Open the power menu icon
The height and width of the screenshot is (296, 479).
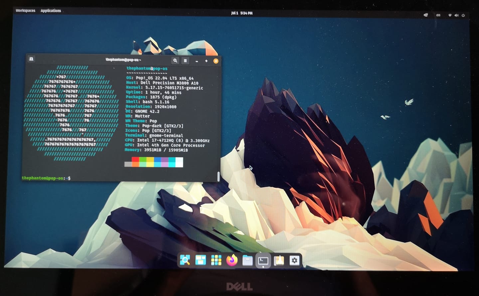coord(463,15)
